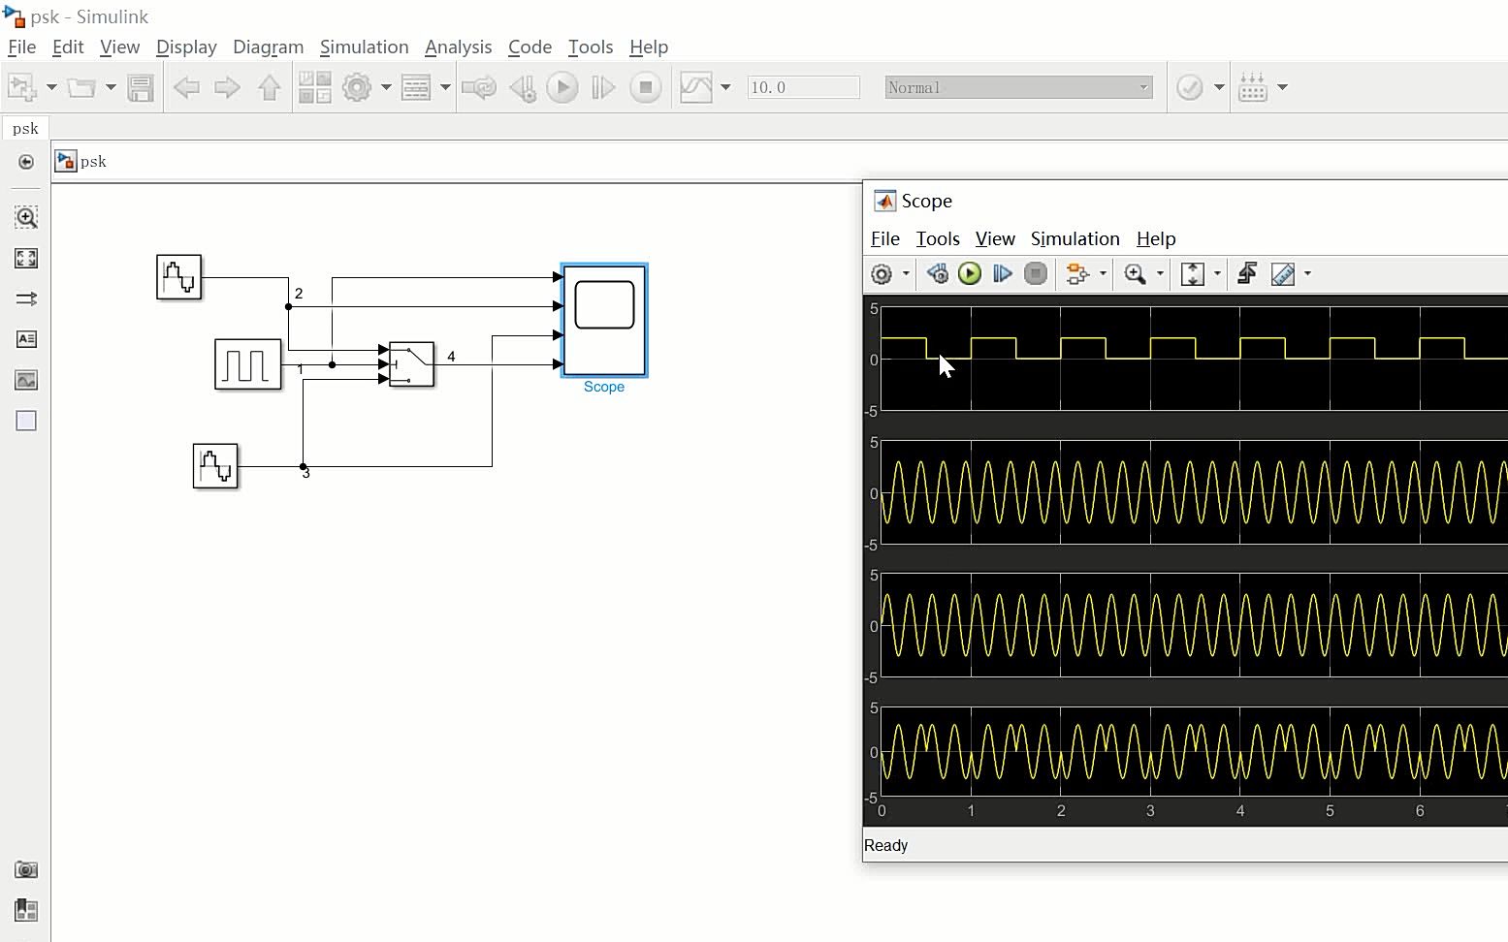Select the Zoom tool in the palette
Image resolution: width=1508 pixels, height=942 pixels.
click(26, 217)
